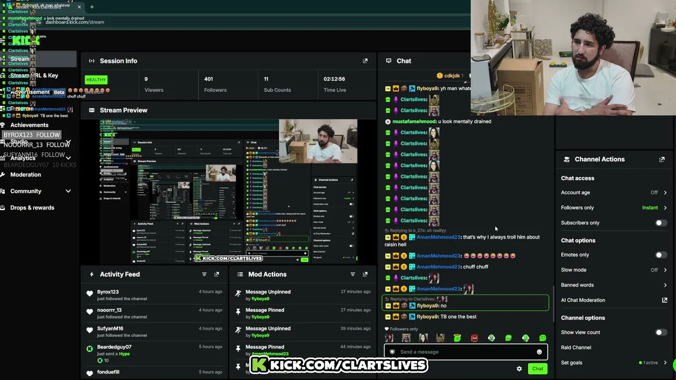
Task: Pop out the Session Info panel
Action: tap(365, 61)
